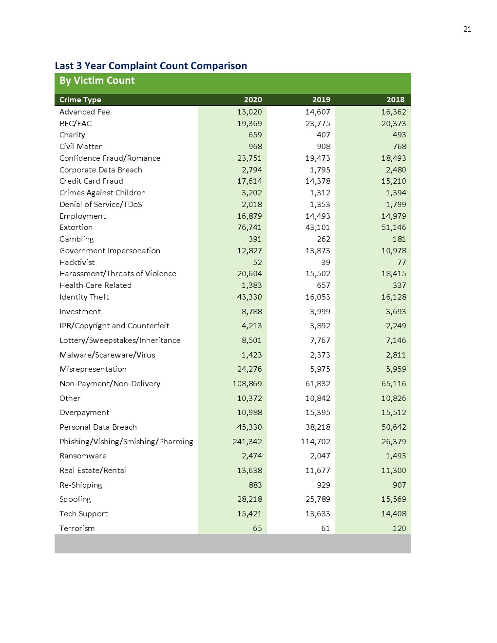Click the value 13,633 for Tech Support 2019

pos(318,514)
